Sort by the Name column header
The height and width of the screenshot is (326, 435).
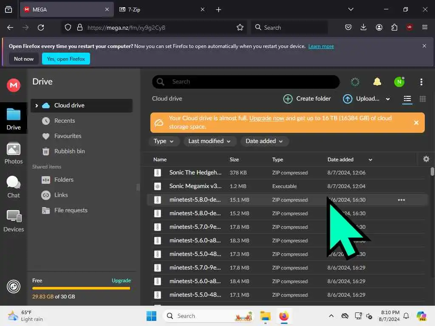[160, 160]
